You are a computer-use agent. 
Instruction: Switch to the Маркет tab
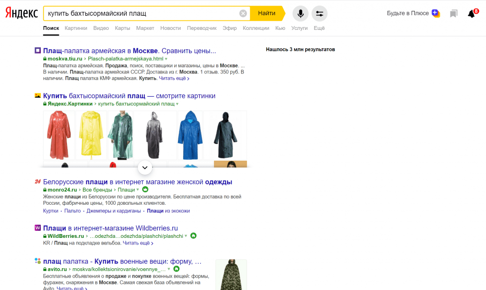pyautogui.click(x=145, y=28)
